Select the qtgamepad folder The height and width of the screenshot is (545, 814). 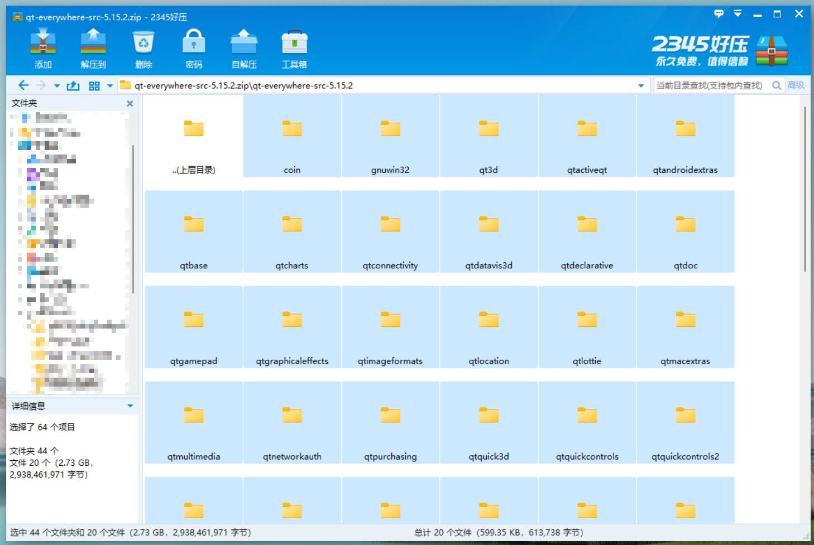coord(194,327)
